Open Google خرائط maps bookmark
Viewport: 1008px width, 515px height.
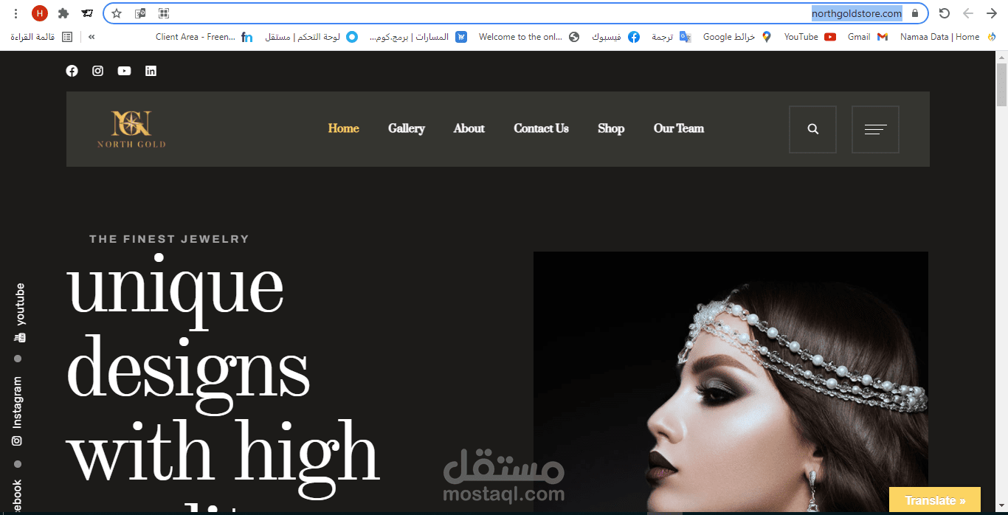coord(737,37)
